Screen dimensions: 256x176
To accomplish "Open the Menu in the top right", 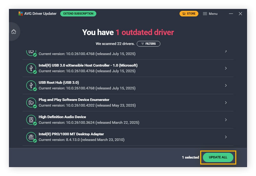I will click(x=210, y=14).
